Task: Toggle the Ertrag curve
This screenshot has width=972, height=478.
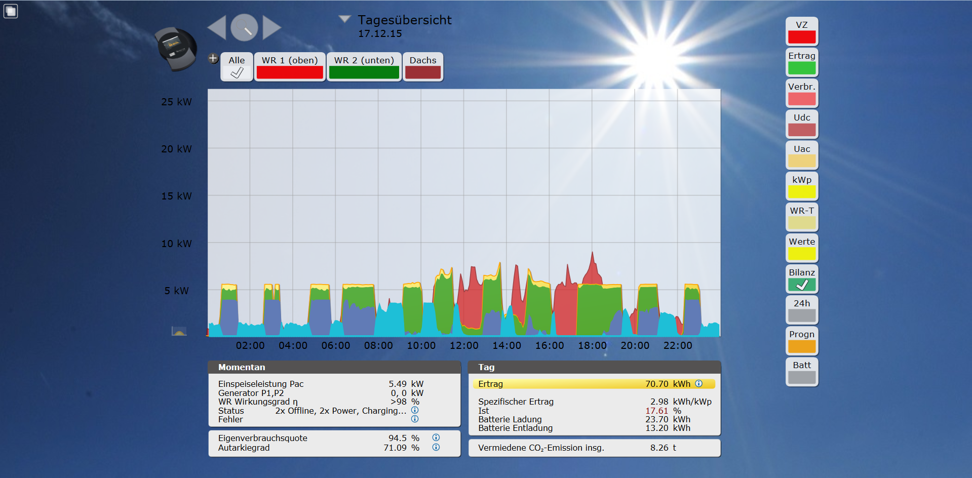Action: pos(802,62)
